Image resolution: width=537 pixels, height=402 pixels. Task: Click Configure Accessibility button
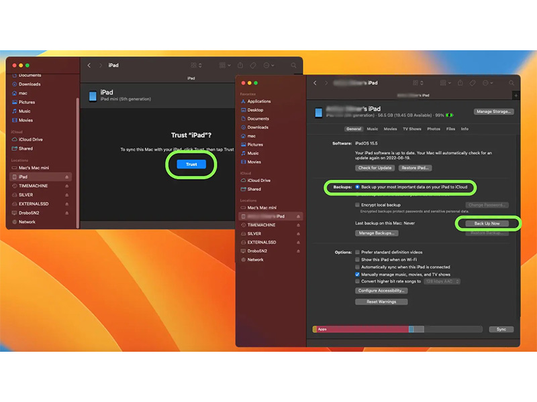[381, 291]
